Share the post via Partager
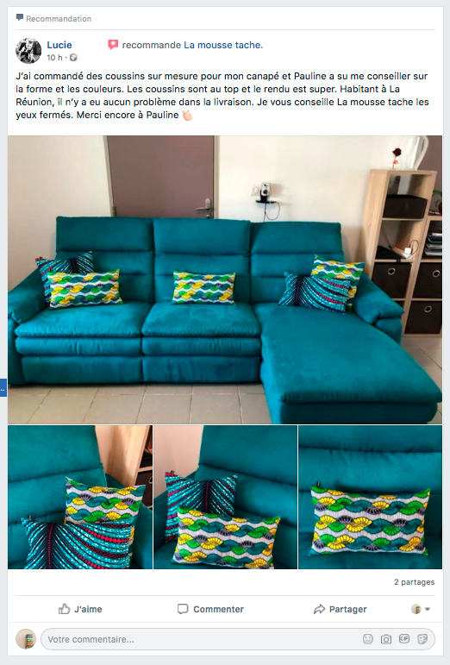Image resolution: width=450 pixels, height=665 pixels. click(x=341, y=609)
